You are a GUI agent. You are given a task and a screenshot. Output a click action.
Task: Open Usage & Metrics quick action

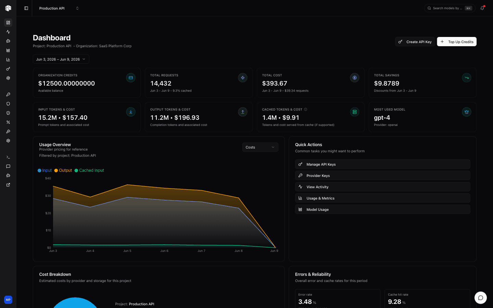pyautogui.click(x=382, y=198)
